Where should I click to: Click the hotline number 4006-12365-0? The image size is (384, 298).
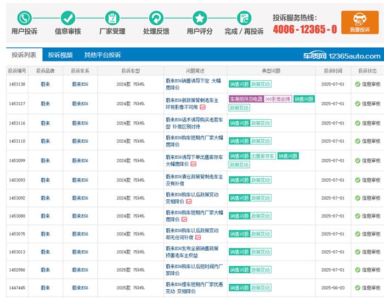(x=305, y=29)
